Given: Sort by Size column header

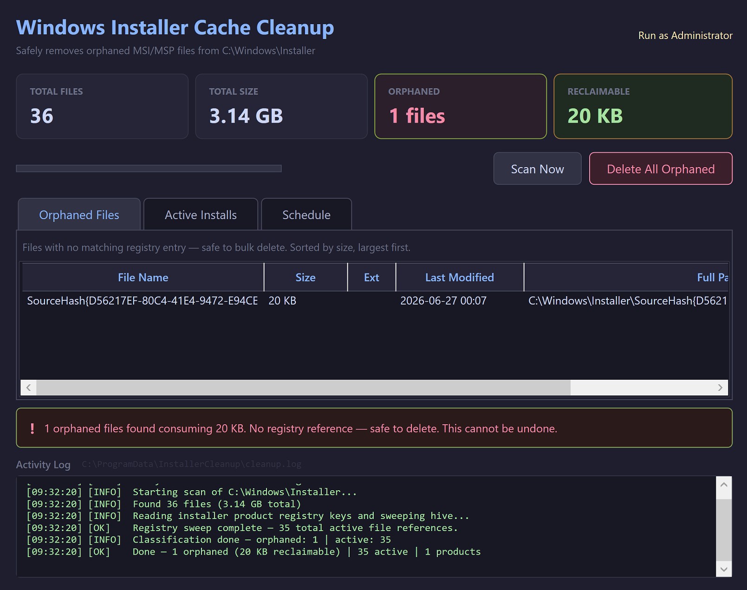Looking at the screenshot, I should pos(305,277).
